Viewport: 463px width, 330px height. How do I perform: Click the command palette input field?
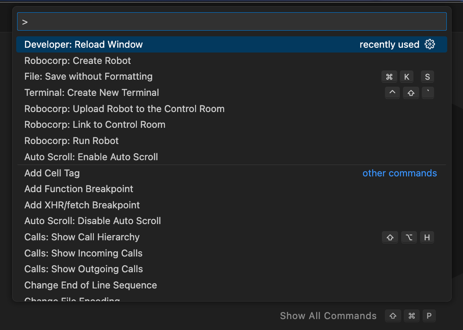(232, 21)
